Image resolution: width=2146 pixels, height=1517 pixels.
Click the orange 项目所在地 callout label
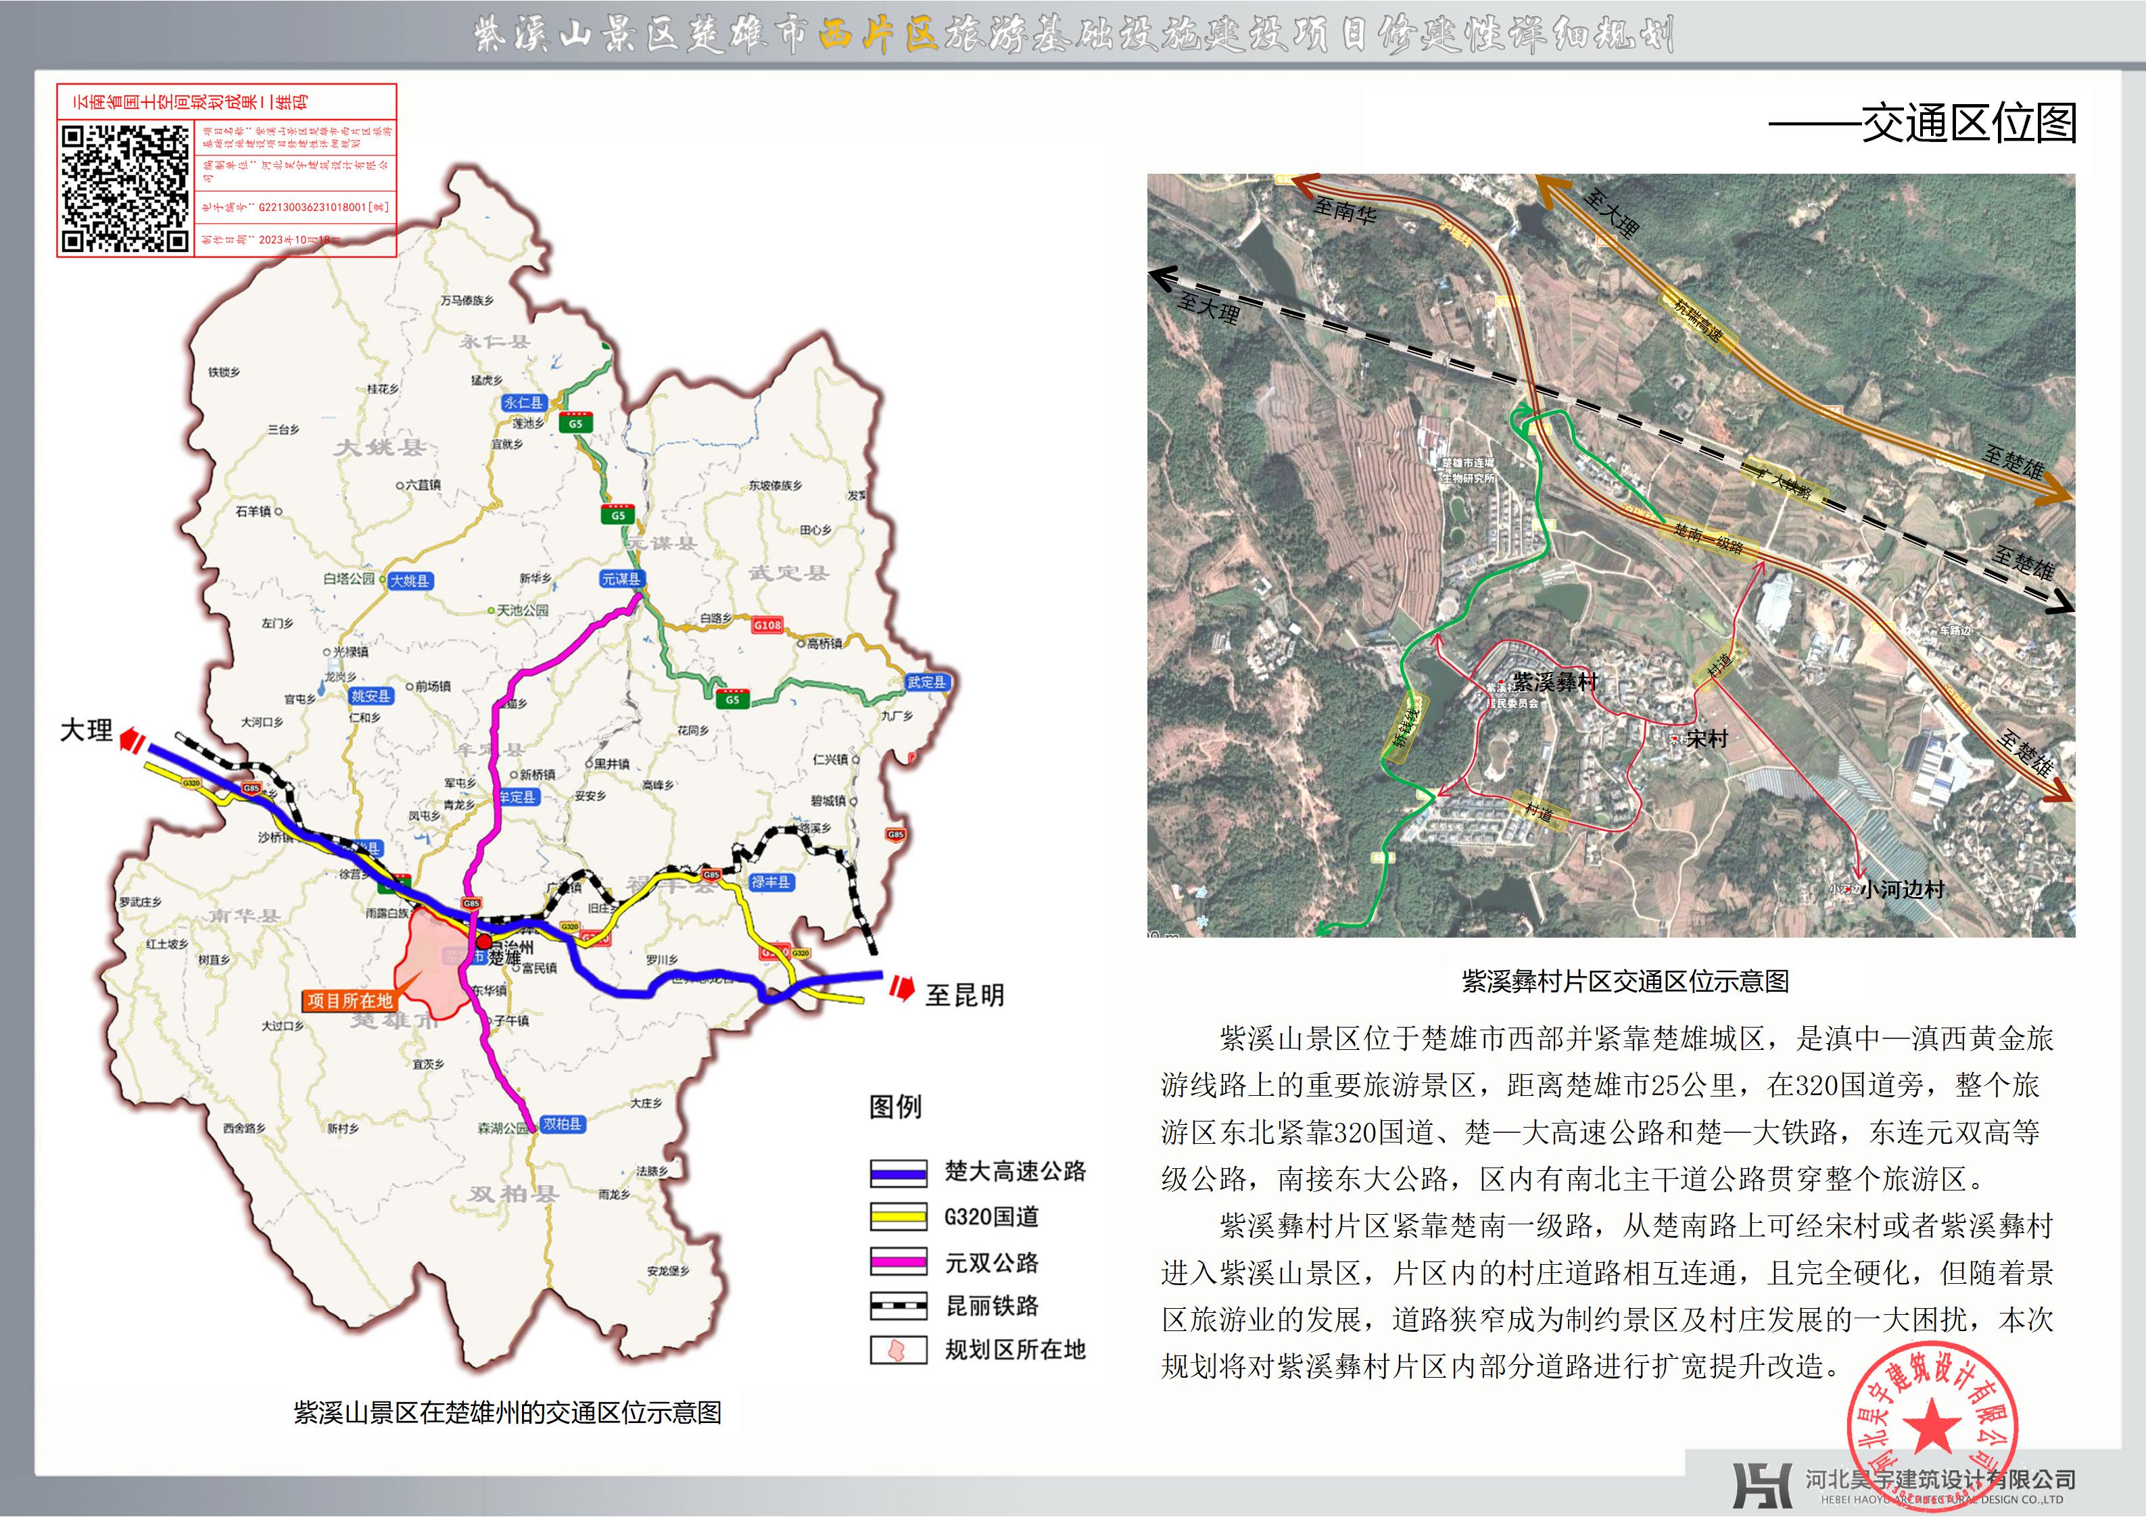(350, 1001)
